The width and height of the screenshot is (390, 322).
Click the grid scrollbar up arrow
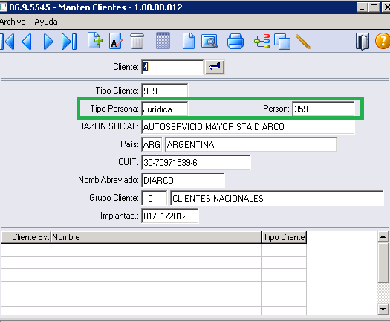pos(383,236)
